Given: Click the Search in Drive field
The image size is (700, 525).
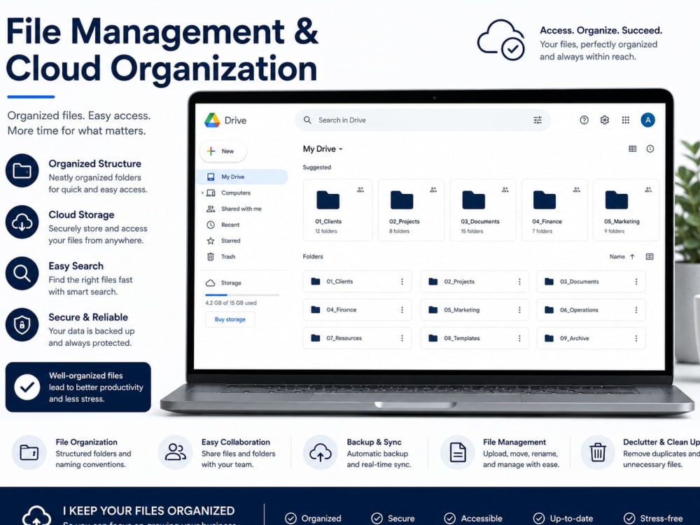Looking at the screenshot, I should pyautogui.click(x=422, y=120).
